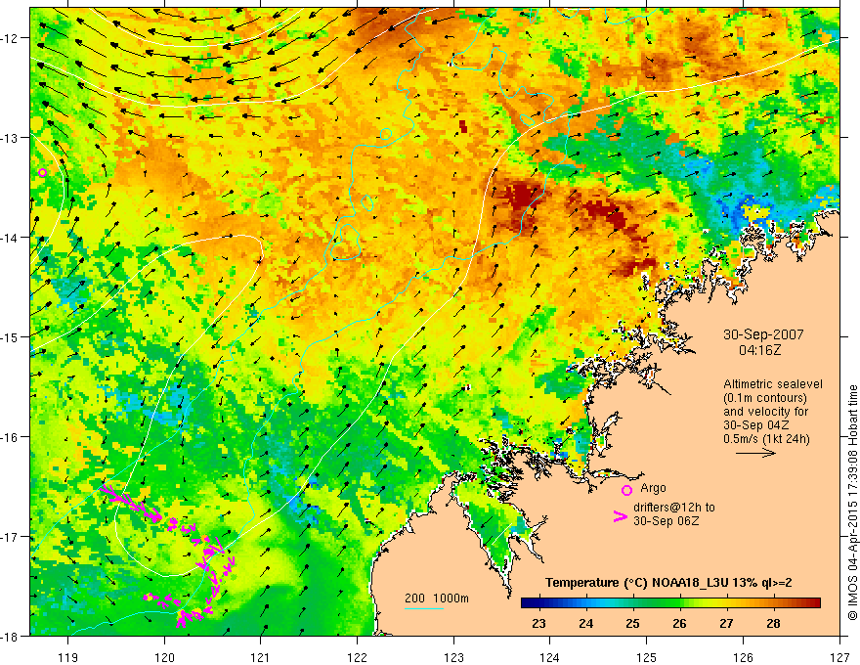Click the dark red warm patch near 13.6°S 123.7°E
The height and width of the screenshot is (665, 860).
pyautogui.click(x=521, y=200)
